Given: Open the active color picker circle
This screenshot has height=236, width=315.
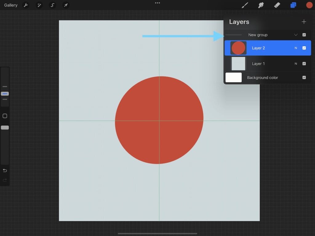Looking at the screenshot, I should point(309,5).
